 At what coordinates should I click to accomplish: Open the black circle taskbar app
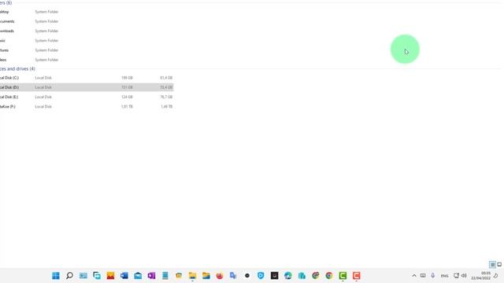[x=246, y=276]
